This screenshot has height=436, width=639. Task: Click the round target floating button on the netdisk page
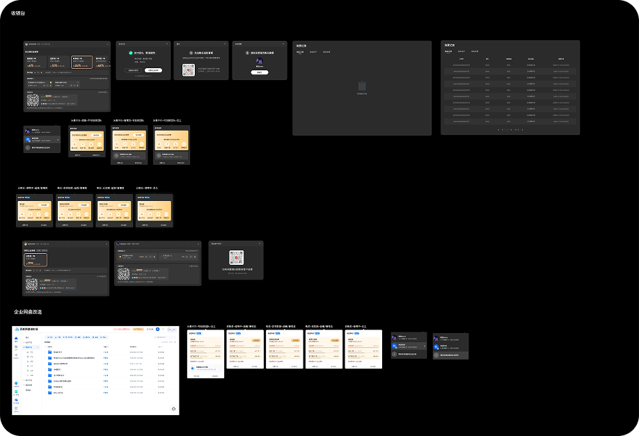(173, 409)
